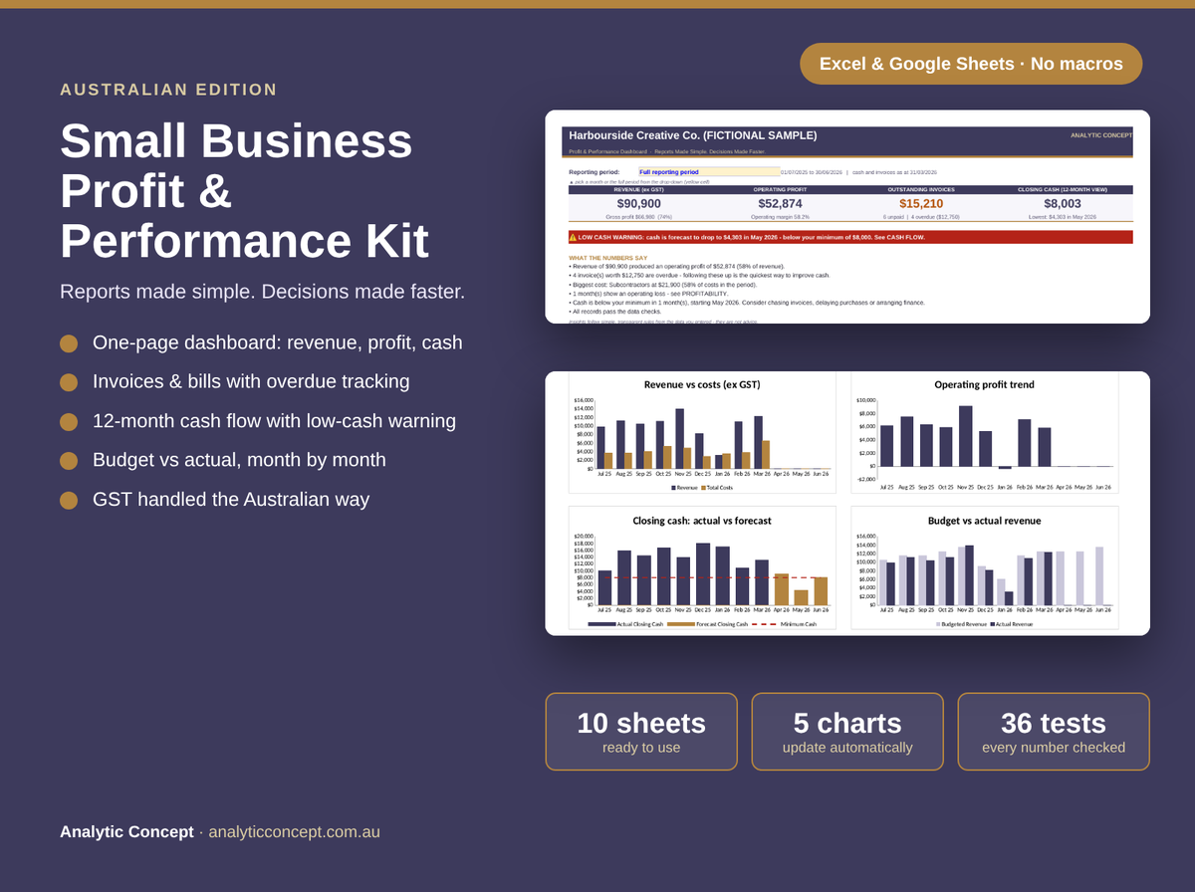Screen dimensions: 1195x892
Task: Click the 'Reporting period:' label
Action: click(595, 172)
